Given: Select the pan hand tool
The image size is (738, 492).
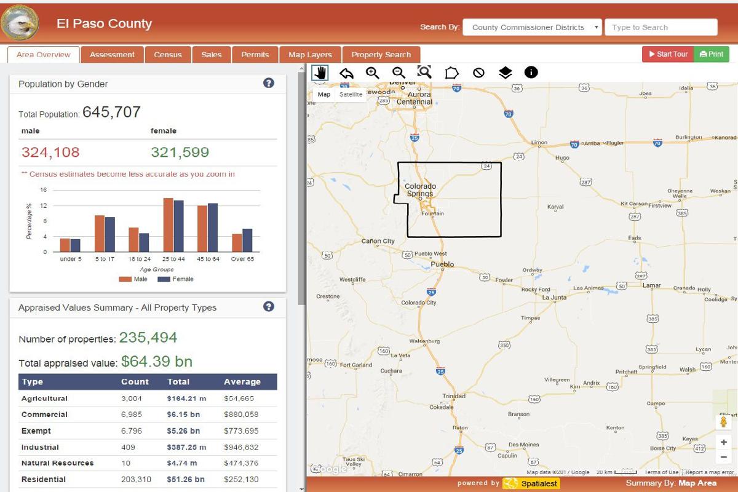Looking at the screenshot, I should pyautogui.click(x=320, y=73).
